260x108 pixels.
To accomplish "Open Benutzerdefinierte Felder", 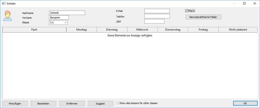I will pyautogui.click(x=203, y=17).
